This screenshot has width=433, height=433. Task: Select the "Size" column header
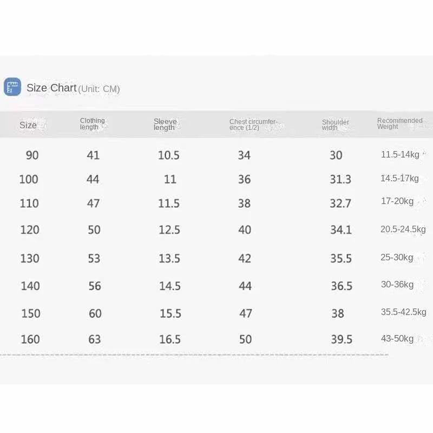tap(28, 126)
